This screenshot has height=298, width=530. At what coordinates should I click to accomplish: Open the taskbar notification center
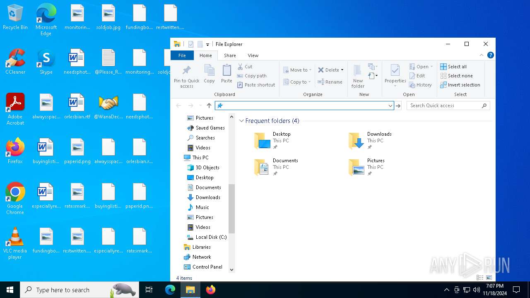click(516, 290)
